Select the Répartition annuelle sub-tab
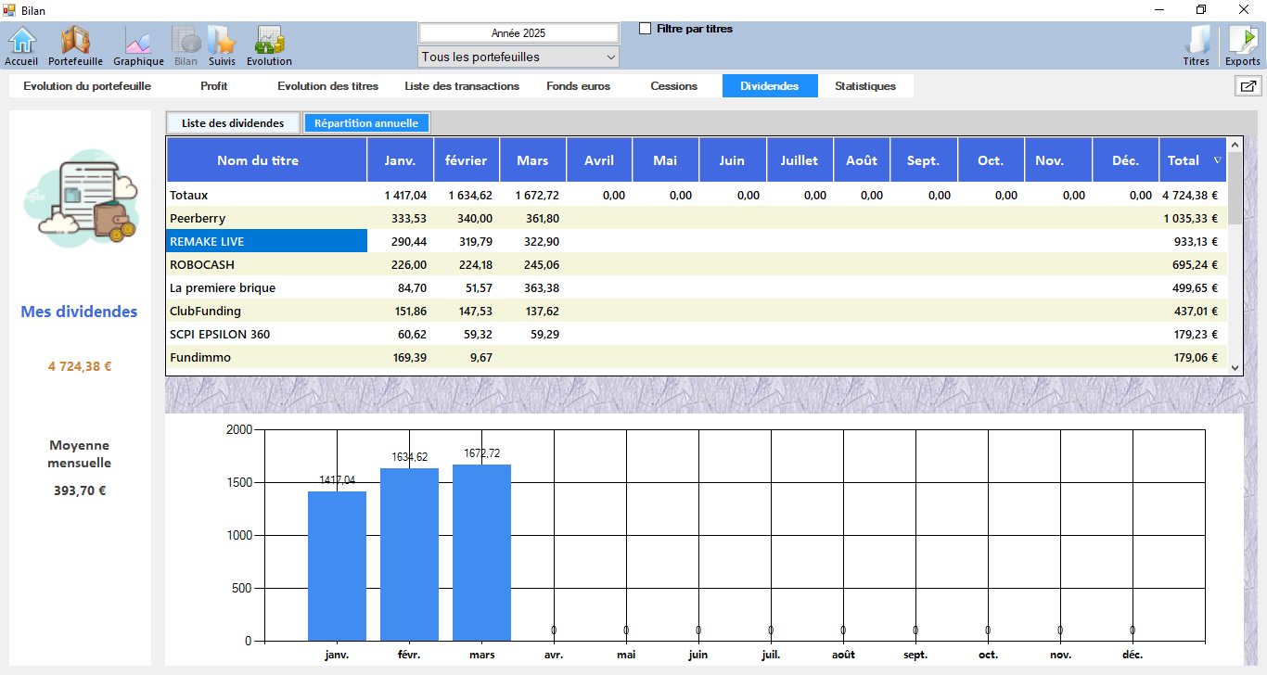Screen dimensions: 1267x675 click(x=366, y=122)
